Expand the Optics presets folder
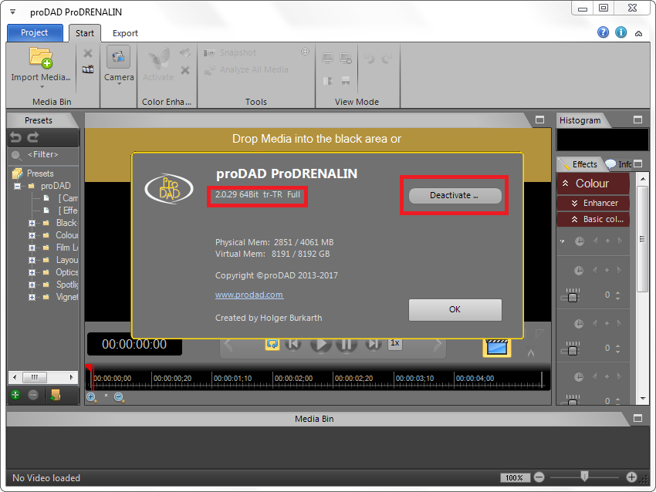 click(x=32, y=272)
